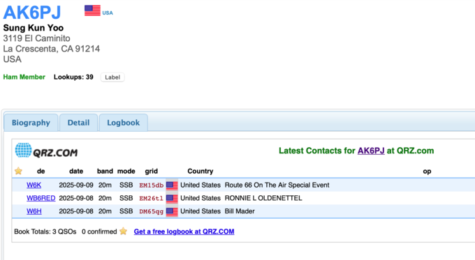Click the Label button
The width and height of the screenshot is (475, 260).
coord(112,77)
